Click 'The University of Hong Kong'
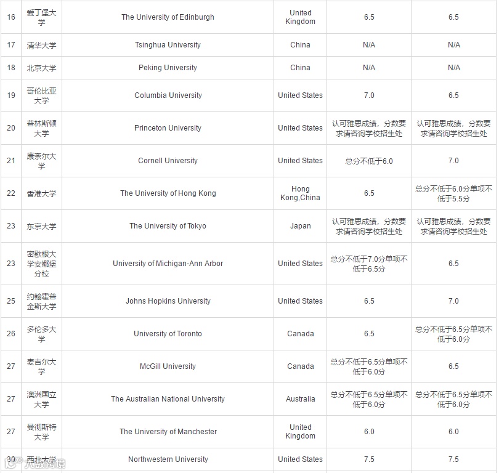The image size is (499, 473). coord(168,193)
